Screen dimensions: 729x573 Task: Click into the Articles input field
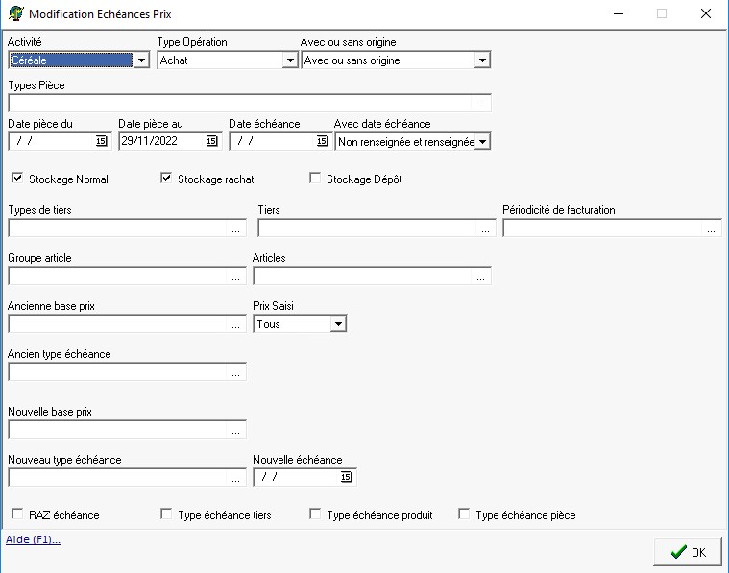[363, 276]
